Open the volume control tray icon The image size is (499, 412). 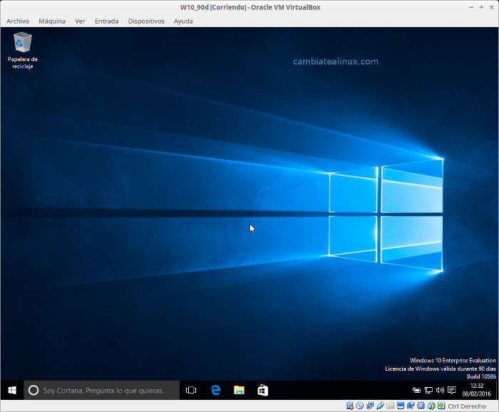440,390
